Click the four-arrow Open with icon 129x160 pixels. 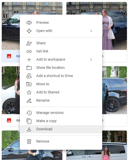pos(29,31)
